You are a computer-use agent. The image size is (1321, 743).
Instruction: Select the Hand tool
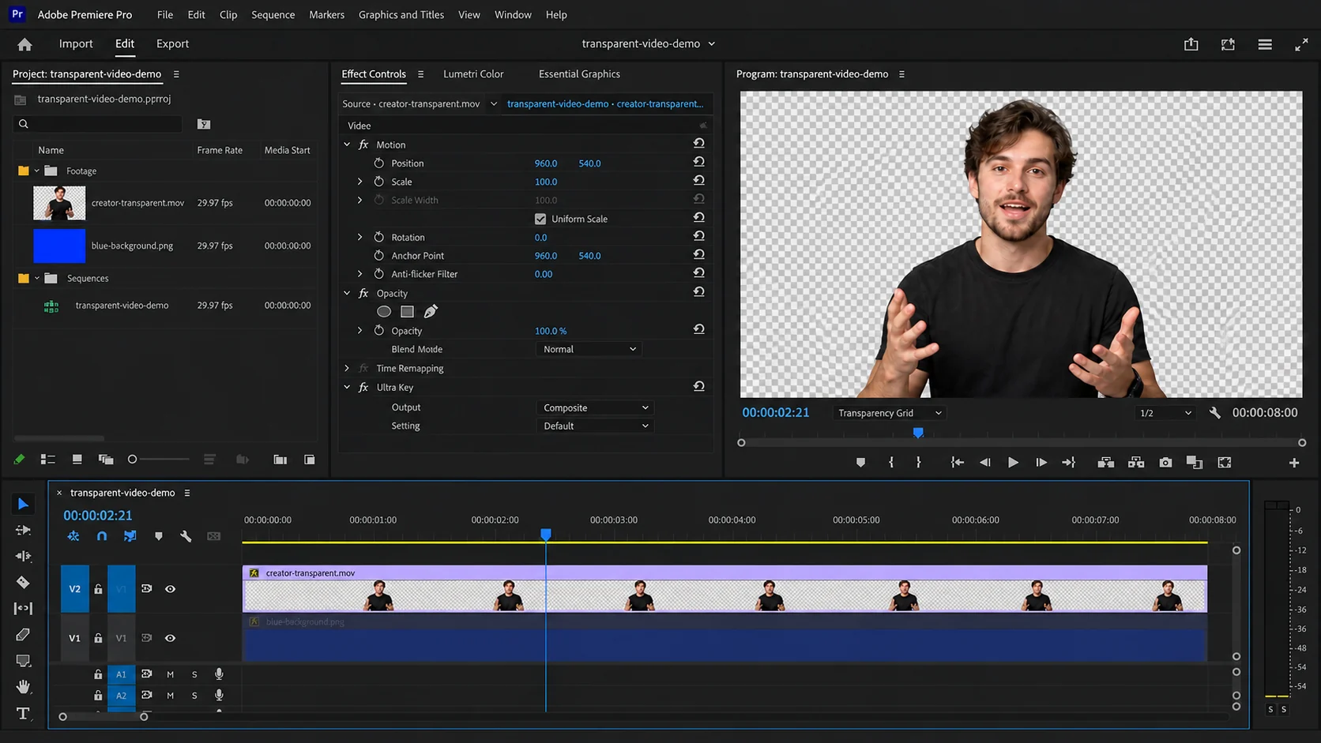23,686
